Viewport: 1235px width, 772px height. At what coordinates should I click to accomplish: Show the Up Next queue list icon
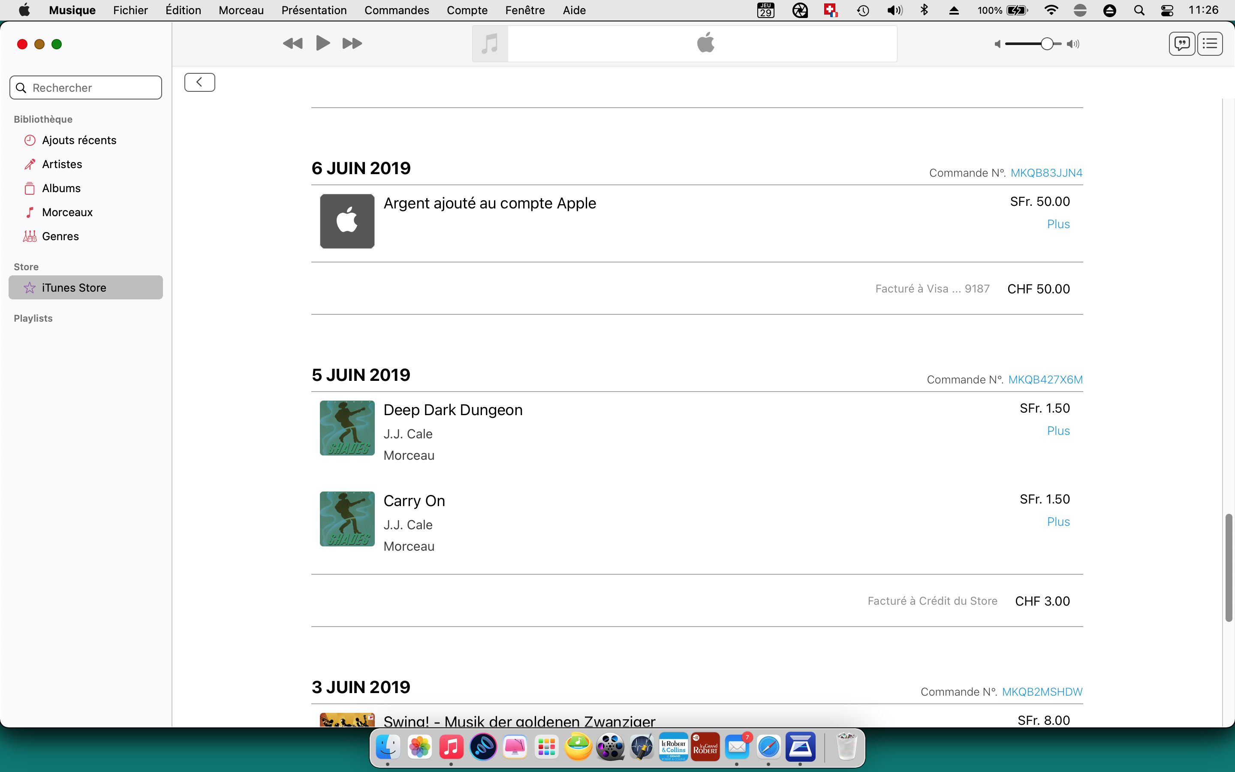click(x=1209, y=44)
